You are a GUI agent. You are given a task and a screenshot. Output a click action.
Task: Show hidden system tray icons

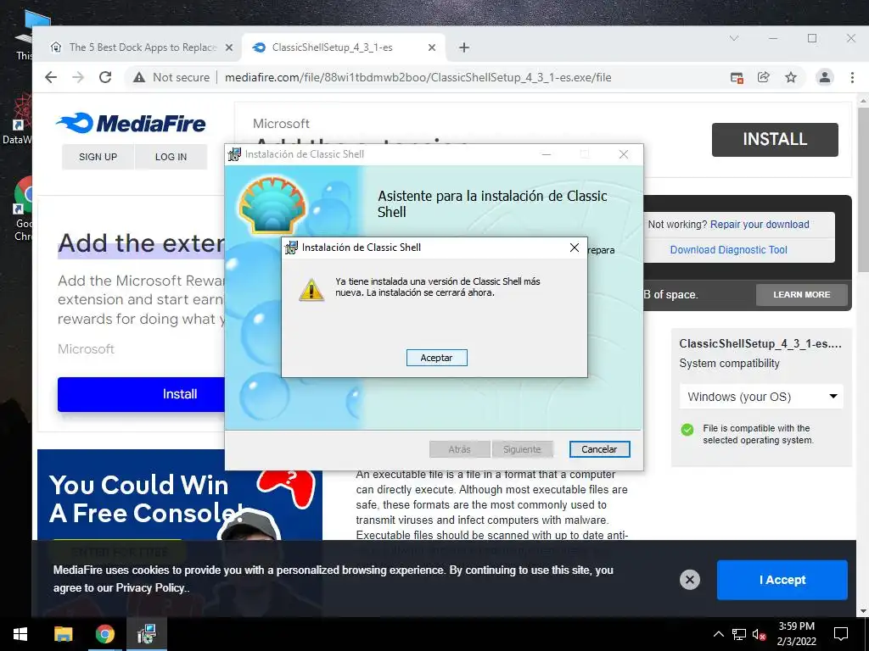[x=718, y=634]
